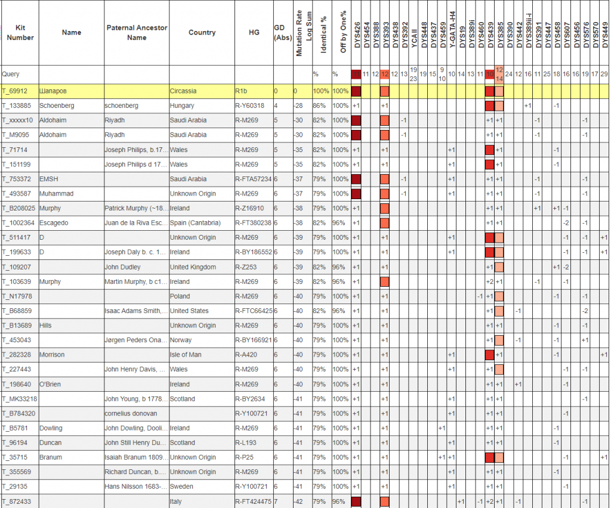This screenshot has height=508, width=611.
Task: Click the Kit Number column header
Action: point(20,33)
